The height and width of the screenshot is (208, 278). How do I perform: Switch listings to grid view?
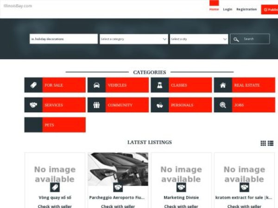click(x=263, y=143)
